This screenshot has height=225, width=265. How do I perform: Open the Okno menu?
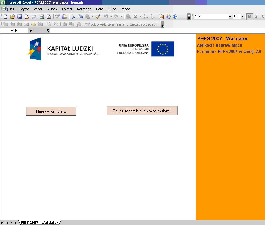[112, 9]
